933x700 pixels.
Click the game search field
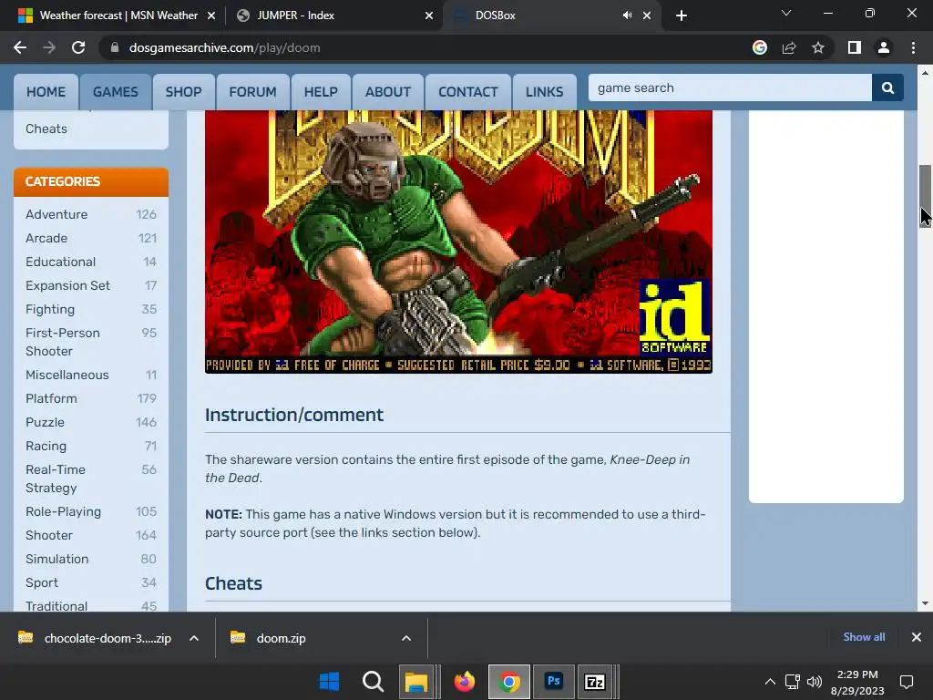[x=730, y=88]
